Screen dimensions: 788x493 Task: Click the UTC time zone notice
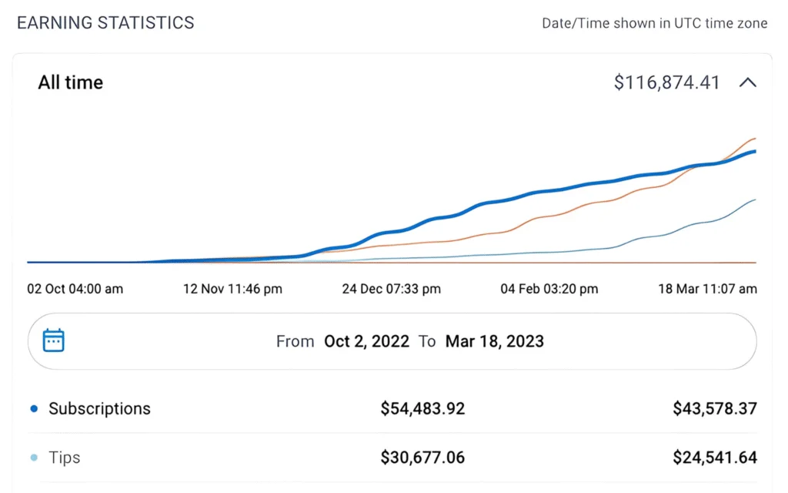[x=654, y=23]
